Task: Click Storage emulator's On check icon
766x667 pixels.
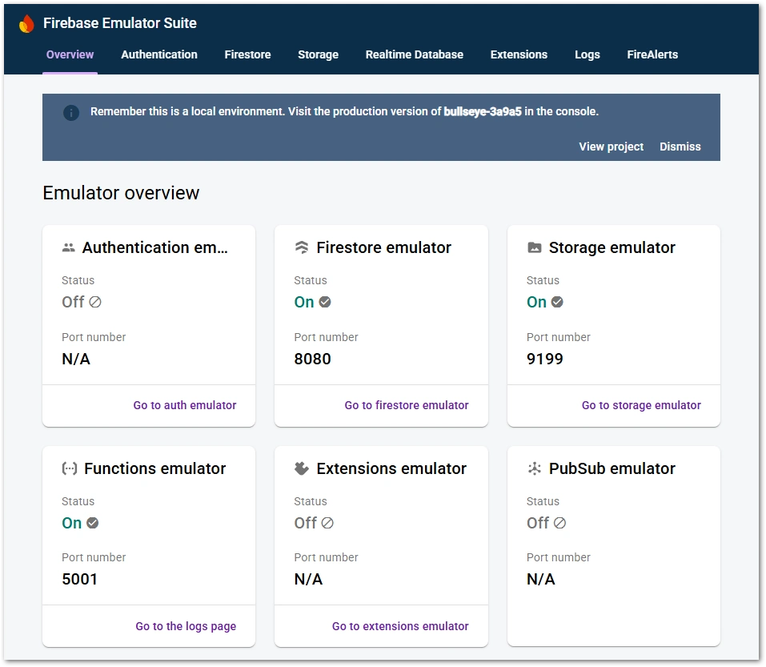Action: coord(557,302)
